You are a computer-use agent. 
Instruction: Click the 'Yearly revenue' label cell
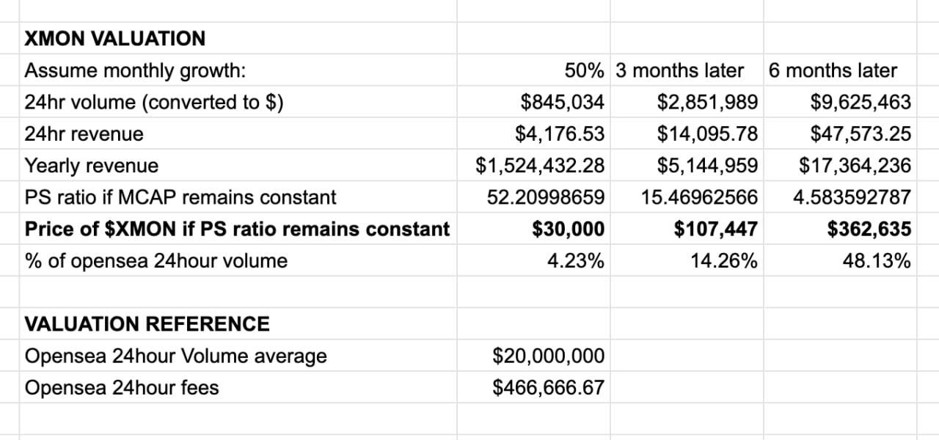click(238, 165)
